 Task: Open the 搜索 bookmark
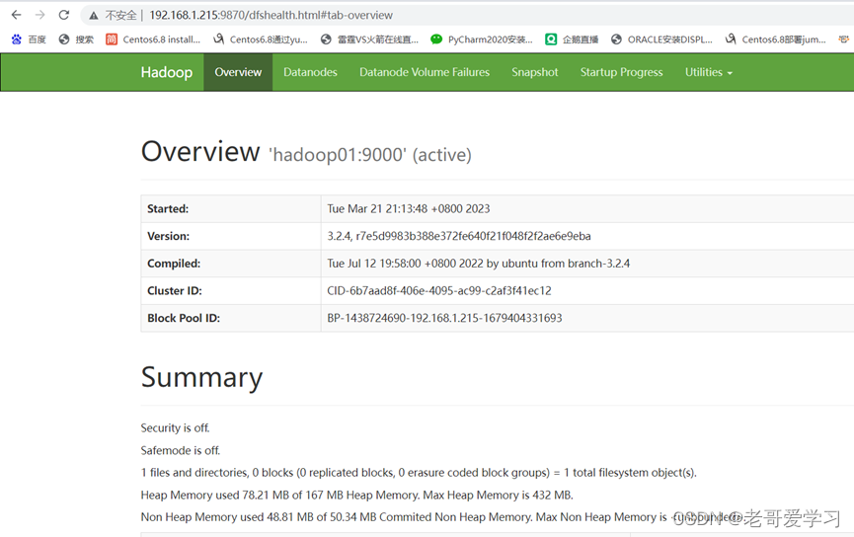76,39
